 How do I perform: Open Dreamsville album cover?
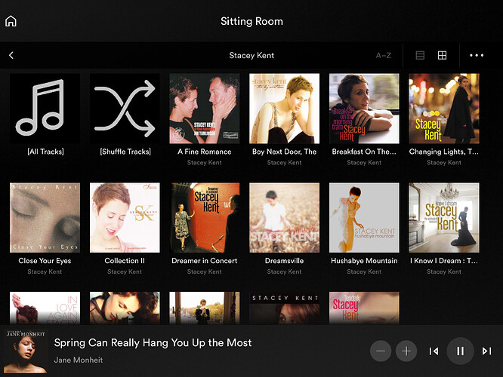(x=284, y=217)
